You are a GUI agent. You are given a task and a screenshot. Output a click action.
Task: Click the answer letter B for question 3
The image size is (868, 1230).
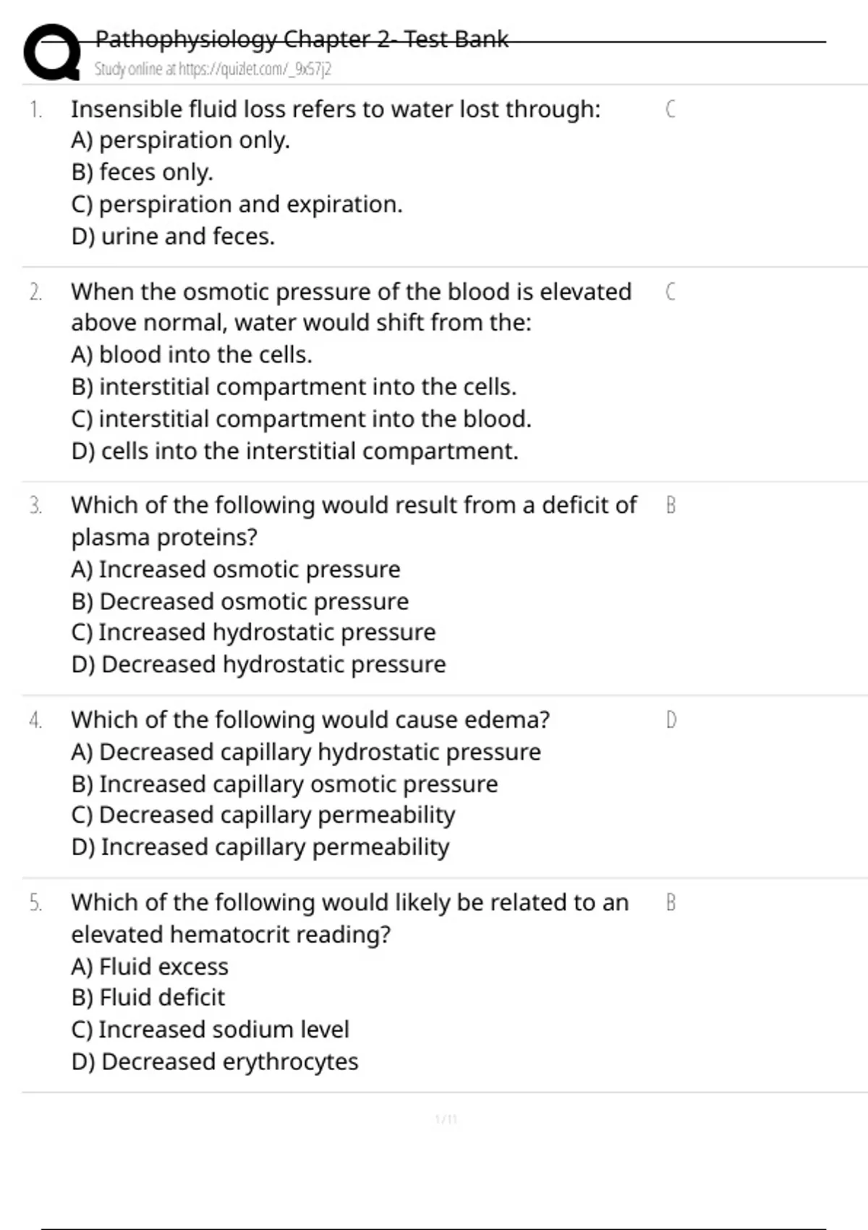point(671,506)
